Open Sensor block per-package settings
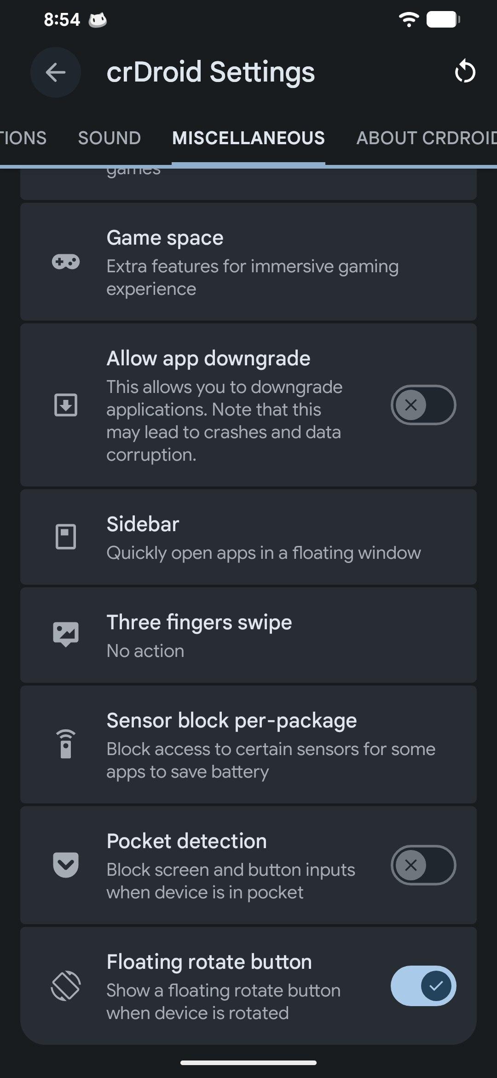497x1078 pixels. click(x=248, y=744)
